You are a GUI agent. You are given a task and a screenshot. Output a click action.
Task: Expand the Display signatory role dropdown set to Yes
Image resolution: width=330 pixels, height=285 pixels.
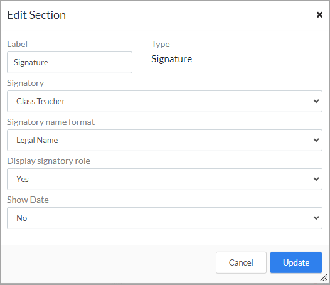tap(164, 179)
